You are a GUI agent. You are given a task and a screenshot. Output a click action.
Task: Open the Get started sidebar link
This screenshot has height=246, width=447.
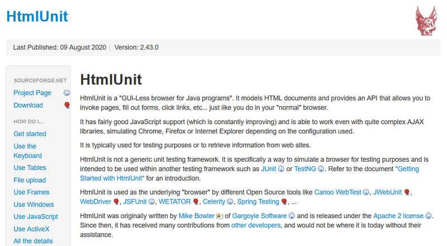pos(30,133)
